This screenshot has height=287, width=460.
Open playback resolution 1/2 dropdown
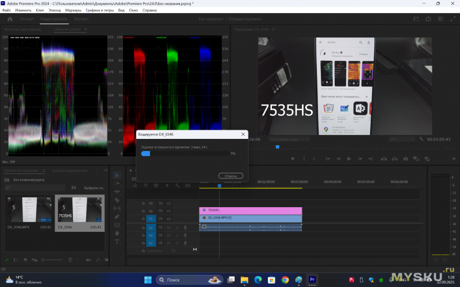tap(401, 139)
